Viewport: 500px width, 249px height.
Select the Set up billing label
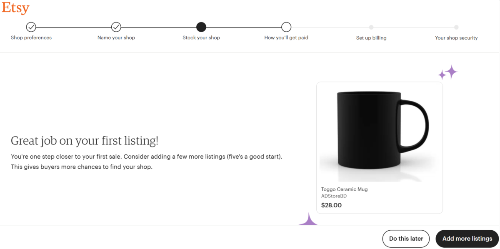coord(371,37)
